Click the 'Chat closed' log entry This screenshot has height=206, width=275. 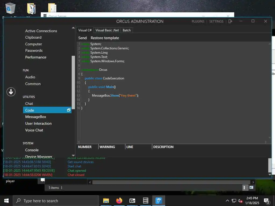coord(76,175)
